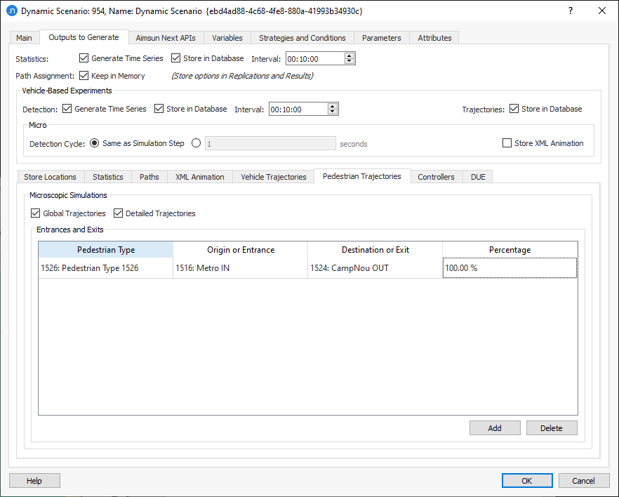Disable Global Trajectories

(x=36, y=213)
